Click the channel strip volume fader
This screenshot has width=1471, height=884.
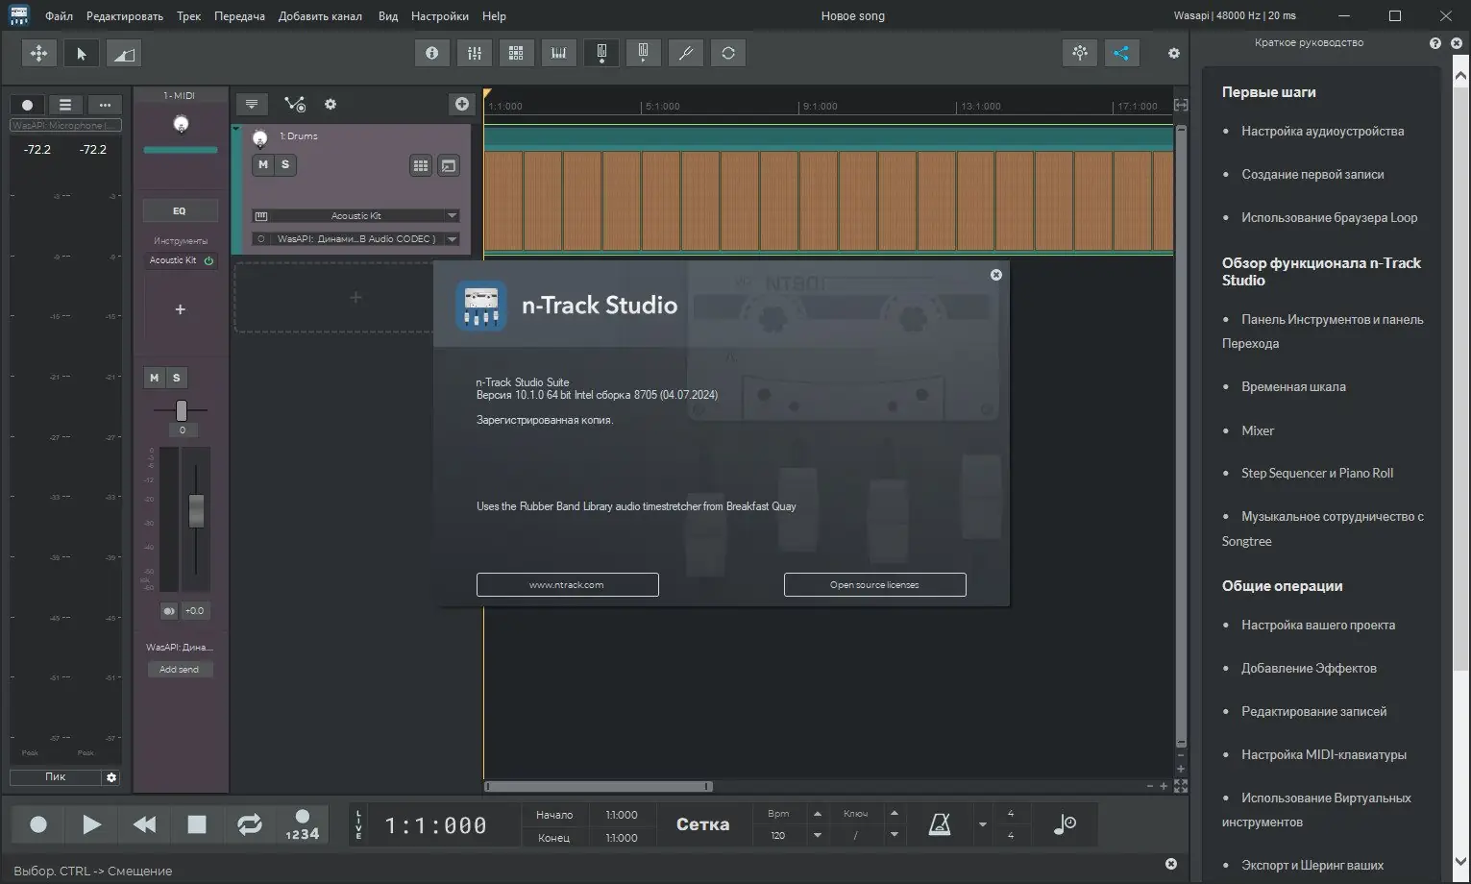click(196, 510)
